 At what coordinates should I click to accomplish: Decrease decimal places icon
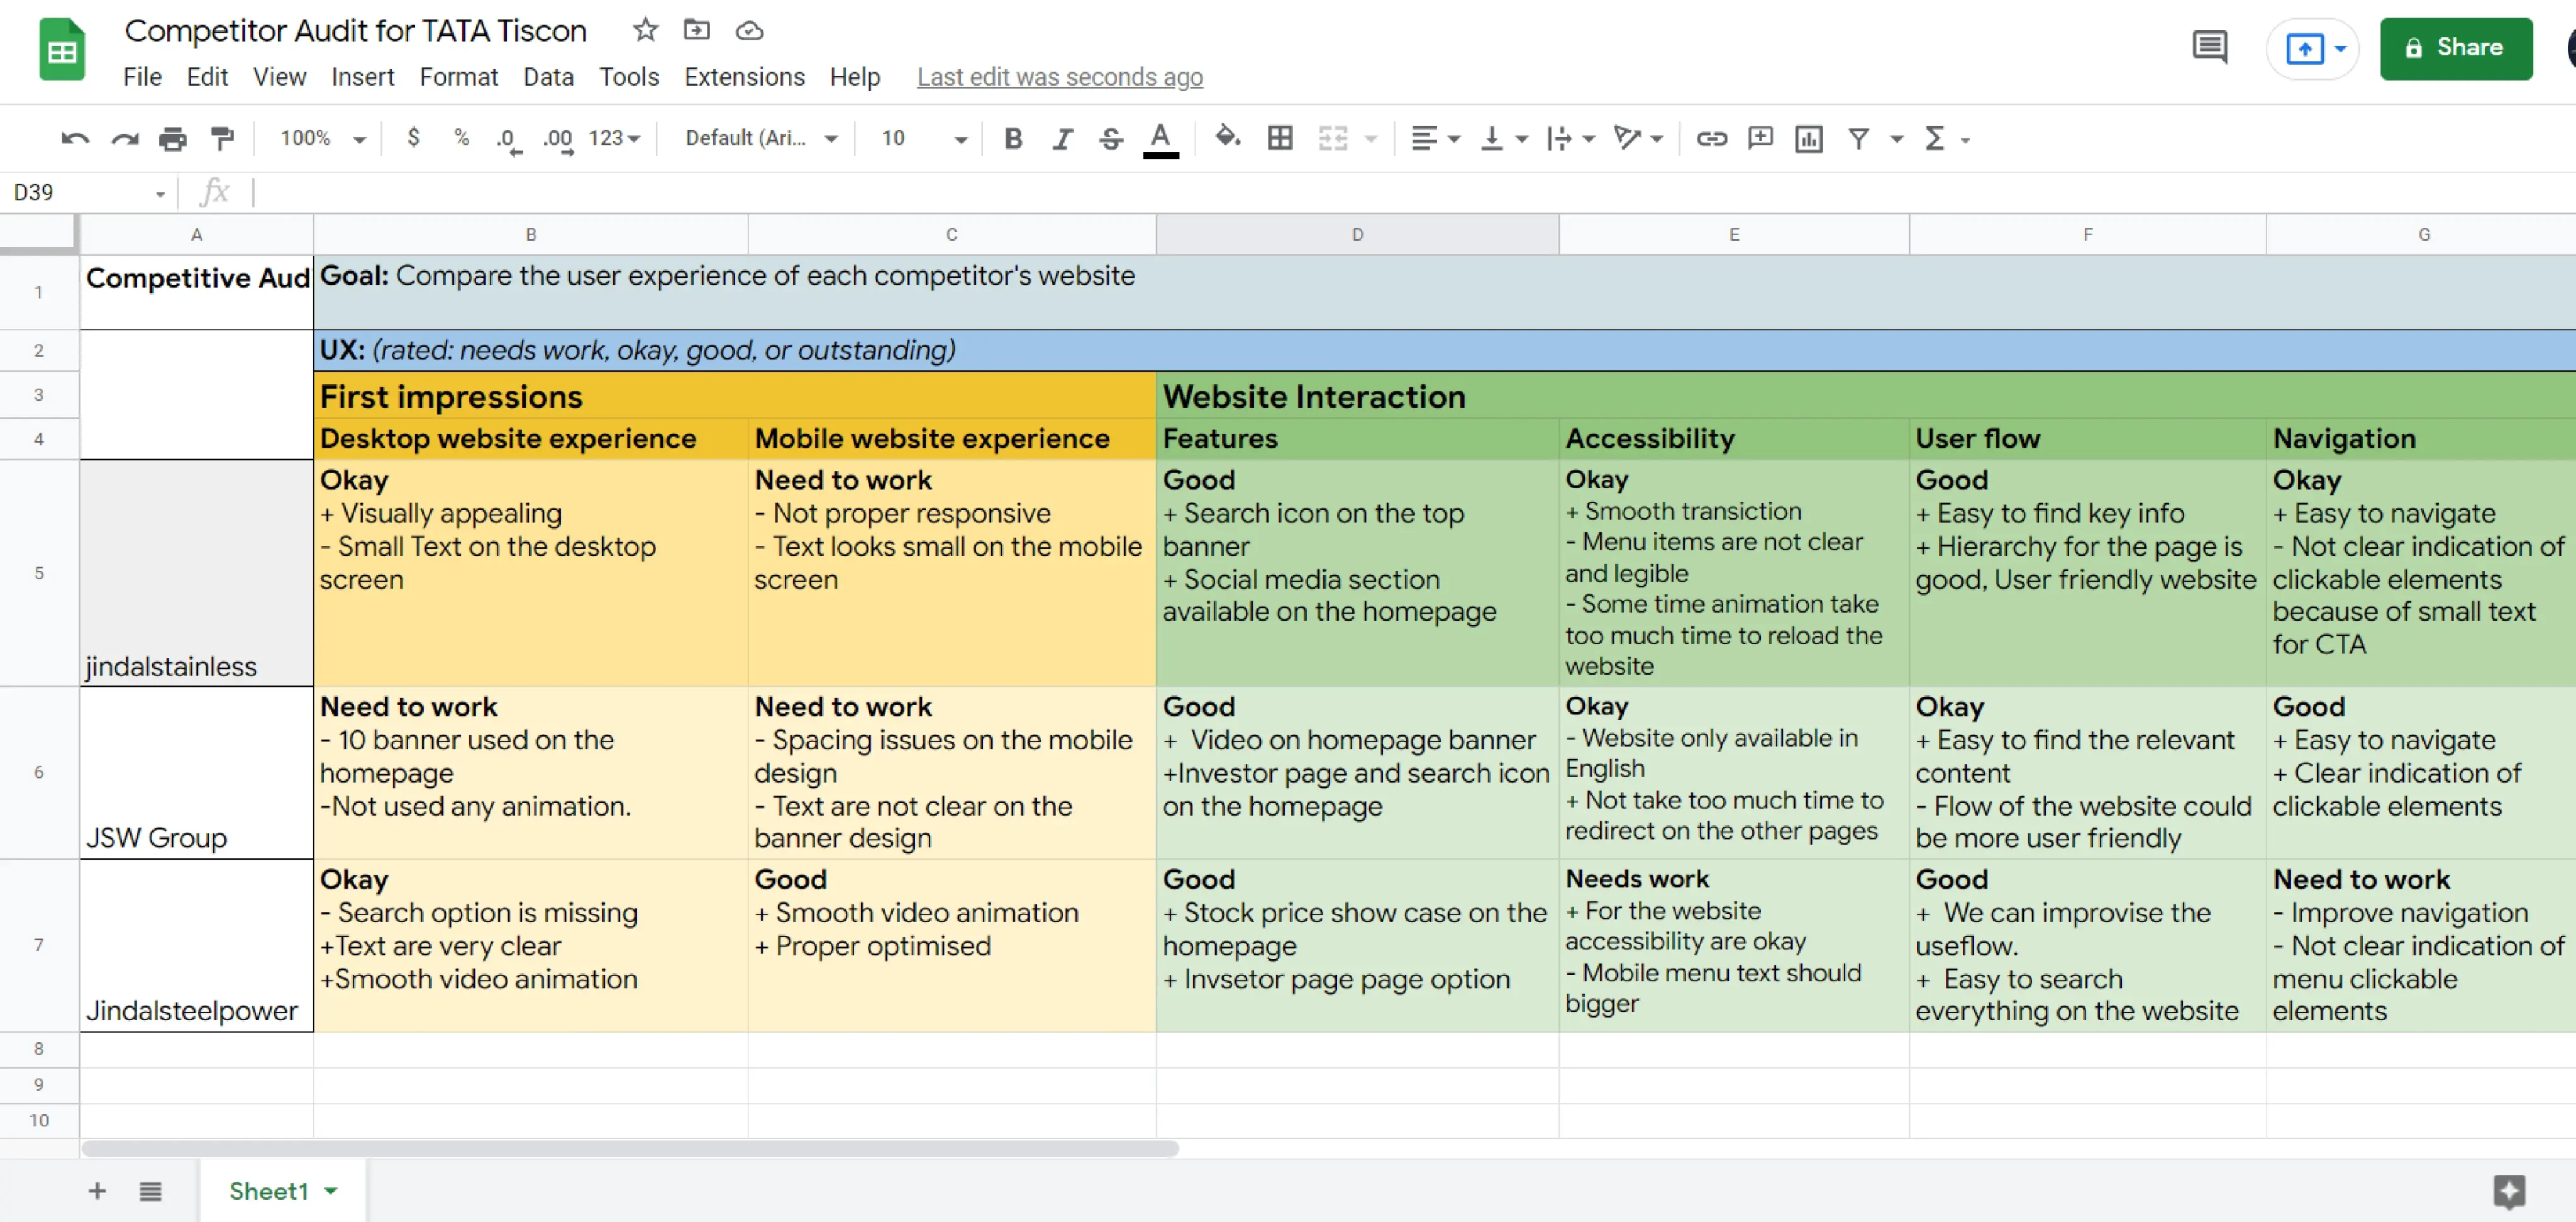[508, 139]
